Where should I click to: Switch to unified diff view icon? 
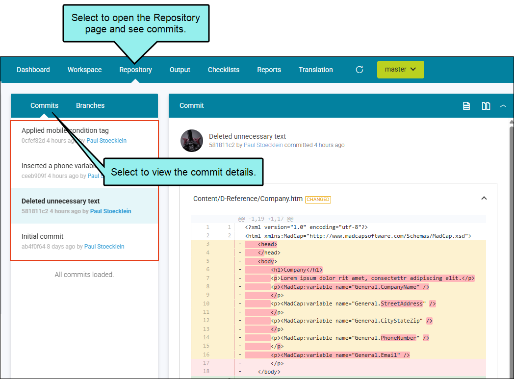[x=466, y=106]
